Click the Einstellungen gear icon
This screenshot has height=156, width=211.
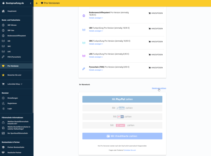pos(3,98)
